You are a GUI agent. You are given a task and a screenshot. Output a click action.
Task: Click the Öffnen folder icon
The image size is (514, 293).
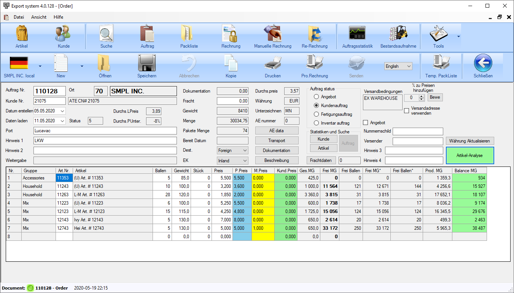pos(103,63)
